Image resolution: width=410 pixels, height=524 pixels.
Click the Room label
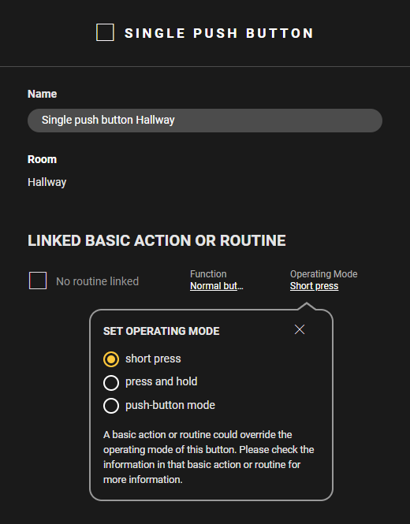click(42, 159)
